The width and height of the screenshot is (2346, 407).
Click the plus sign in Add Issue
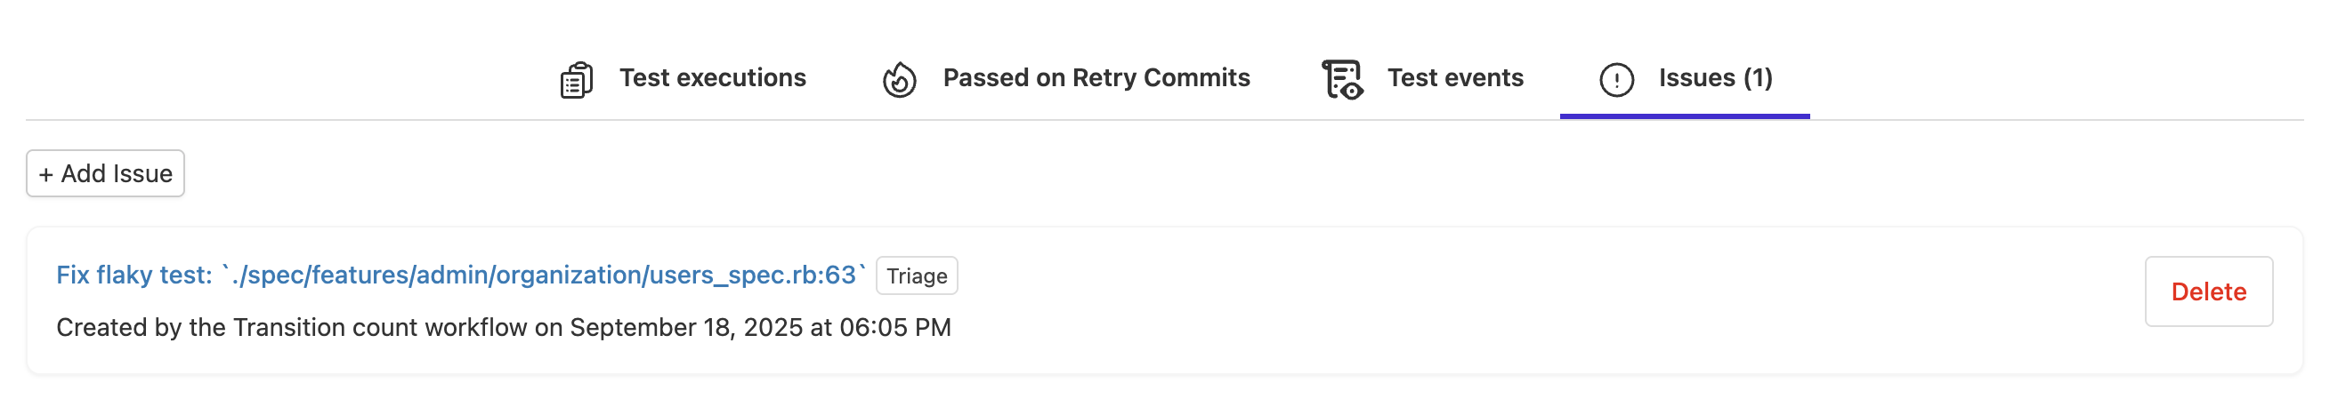point(46,174)
